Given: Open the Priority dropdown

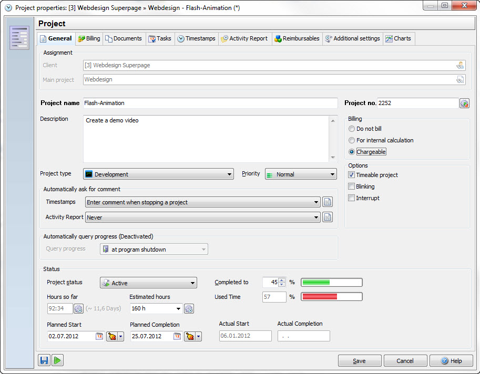Looking at the screenshot, I should point(301,174).
